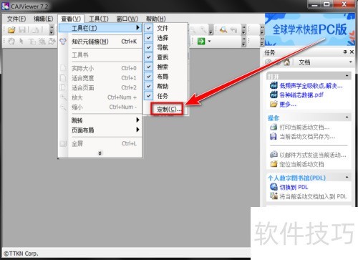358x260 pixels.
Task: Click the folder icon beside 定位当前活动文档
Action: [274, 164]
